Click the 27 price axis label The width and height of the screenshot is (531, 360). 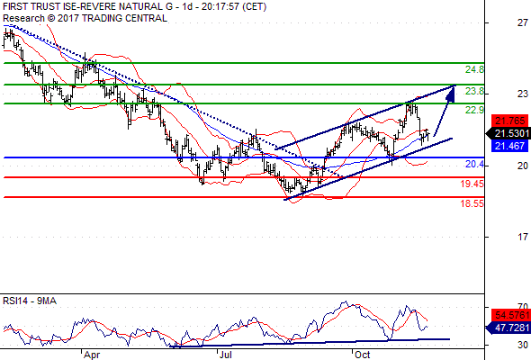(x=523, y=22)
